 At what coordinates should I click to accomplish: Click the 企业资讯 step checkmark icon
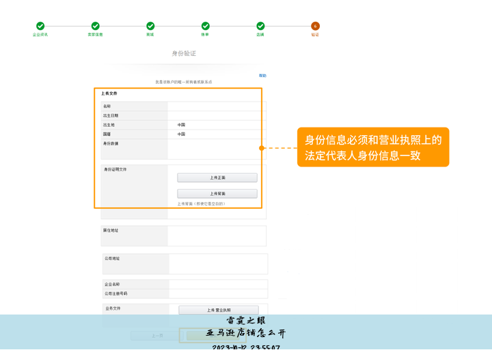pyautogui.click(x=40, y=26)
